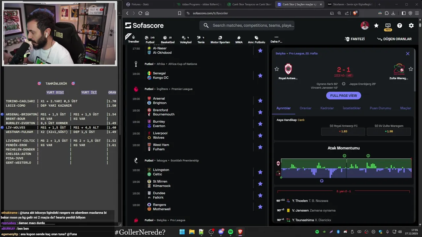Open the Futbol sport category
Image resolution: width=422 pixels, height=237 pixels.
point(150,39)
